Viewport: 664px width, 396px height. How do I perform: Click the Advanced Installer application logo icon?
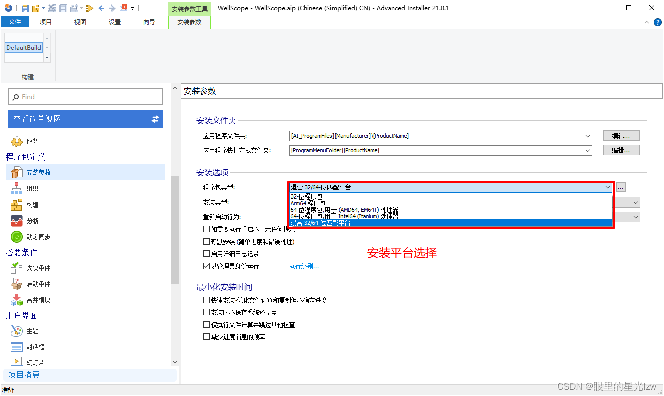pyautogui.click(x=8, y=8)
